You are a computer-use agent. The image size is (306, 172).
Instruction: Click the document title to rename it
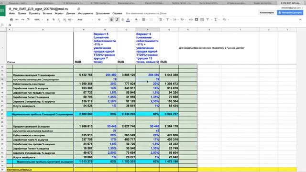(x=39, y=9)
